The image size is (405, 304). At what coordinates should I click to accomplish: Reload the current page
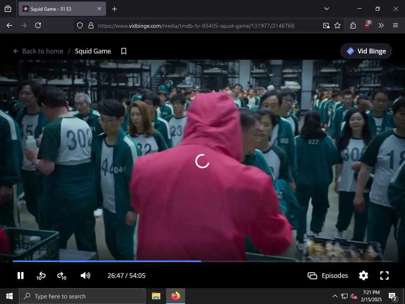coord(38,25)
